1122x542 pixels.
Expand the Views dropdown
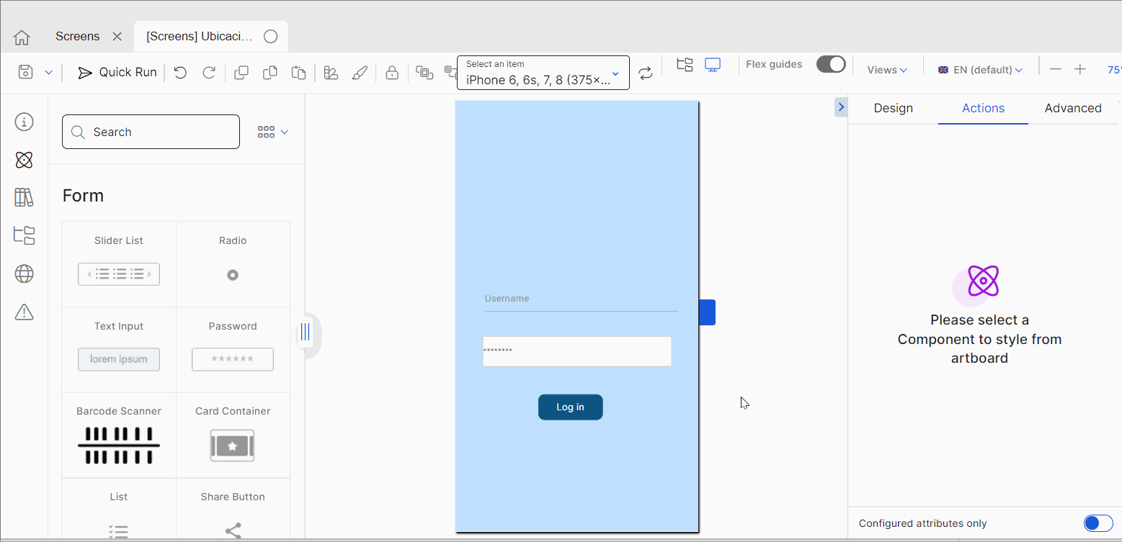886,69
